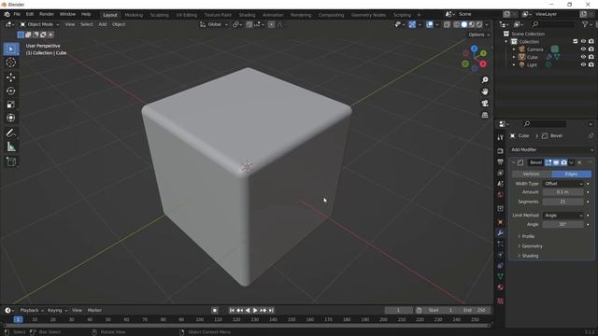Adjust the bevel Segments slider field
598x336 pixels.
point(562,202)
